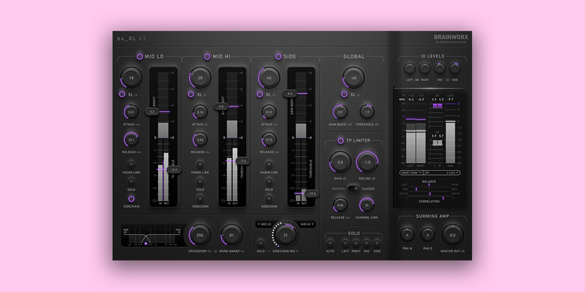
Task: Disable Sidechain in MID LO band
Action: pyautogui.click(x=131, y=199)
